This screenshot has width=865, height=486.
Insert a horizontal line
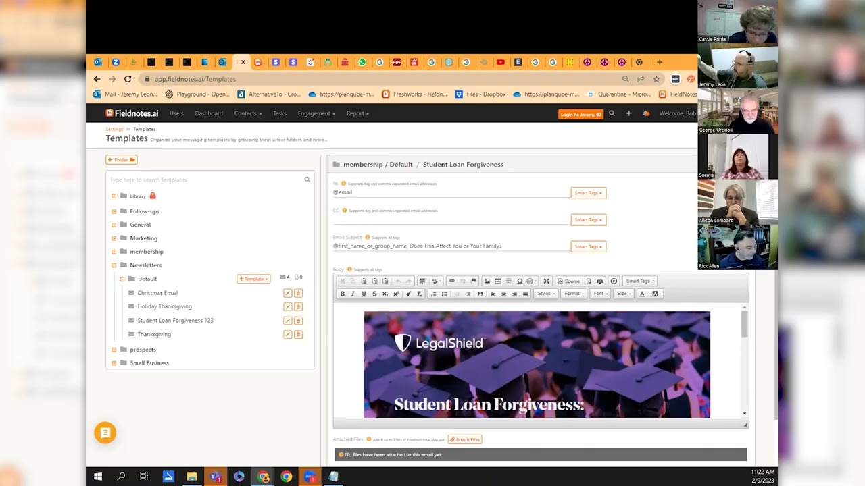tap(508, 281)
